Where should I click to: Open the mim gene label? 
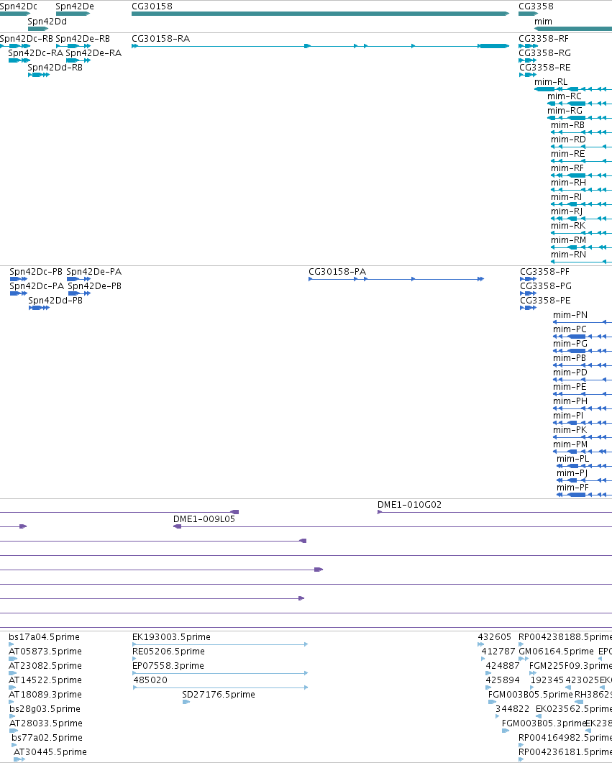(543, 22)
